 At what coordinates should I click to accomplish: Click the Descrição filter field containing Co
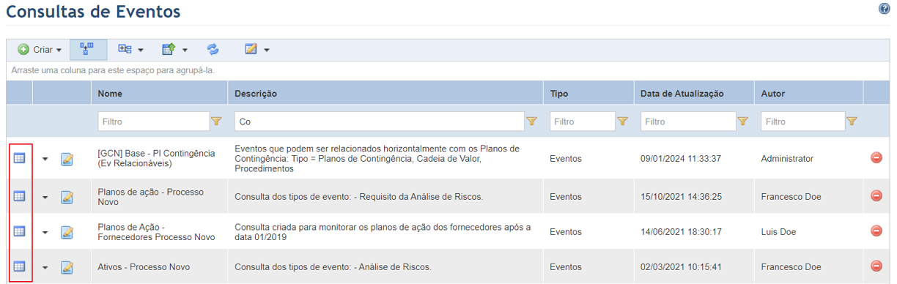[380, 122]
